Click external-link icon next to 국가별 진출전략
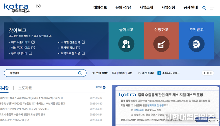 pos(83,42)
